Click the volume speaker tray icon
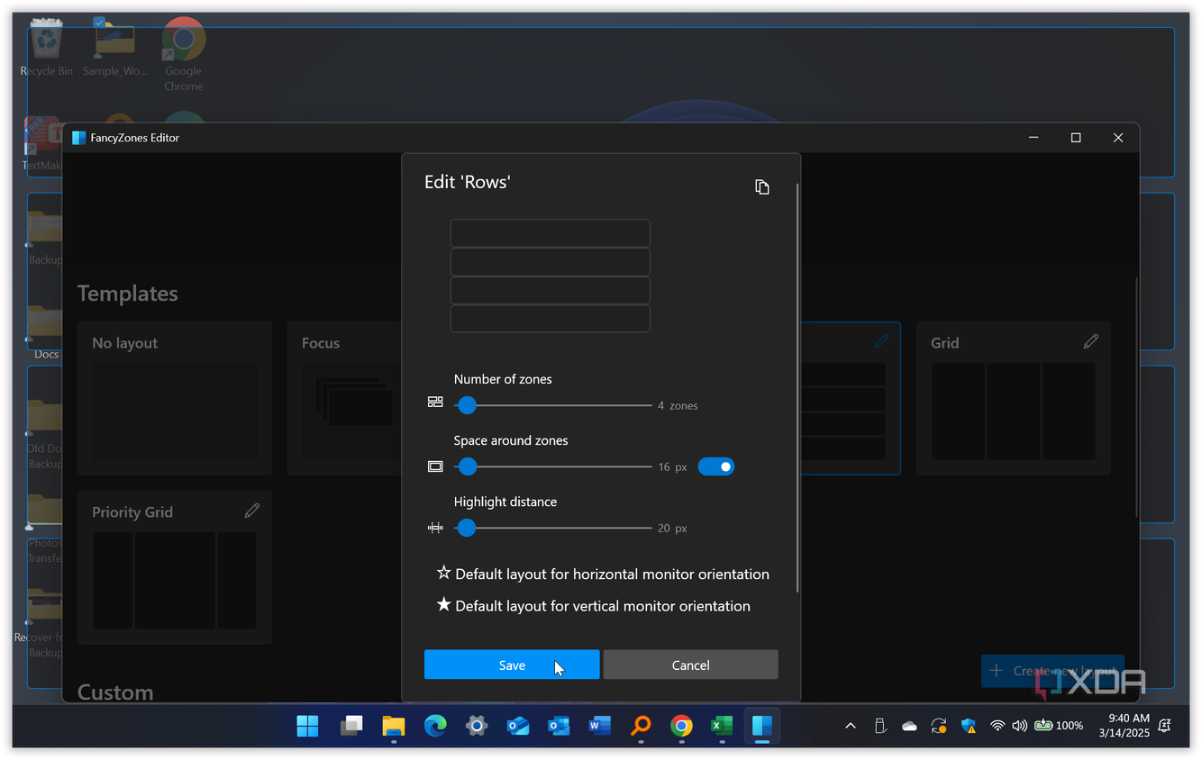This screenshot has height=760, width=1202. click(1019, 726)
